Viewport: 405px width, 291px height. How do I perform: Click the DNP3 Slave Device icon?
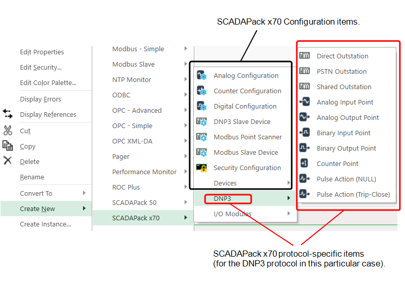201,121
